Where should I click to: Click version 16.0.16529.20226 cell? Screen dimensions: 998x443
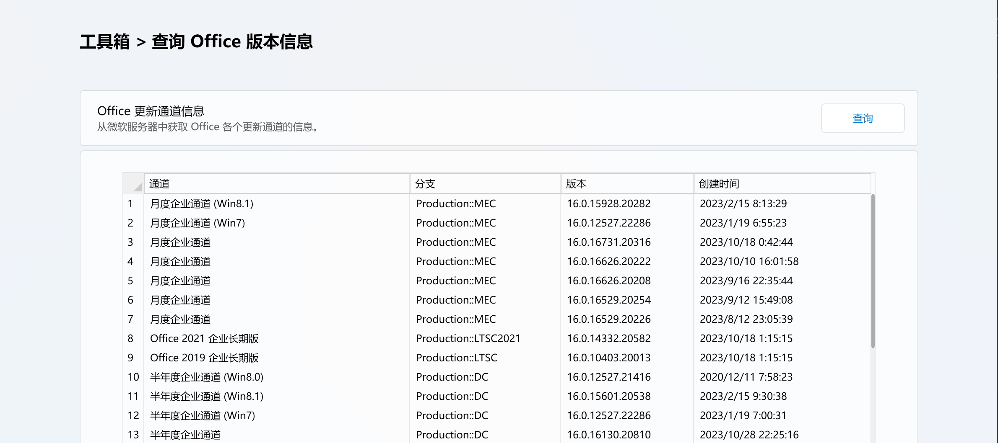627,319
